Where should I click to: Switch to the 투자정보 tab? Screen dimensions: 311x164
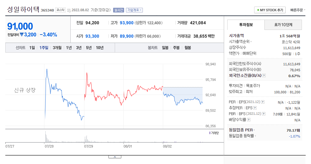coord(246,25)
